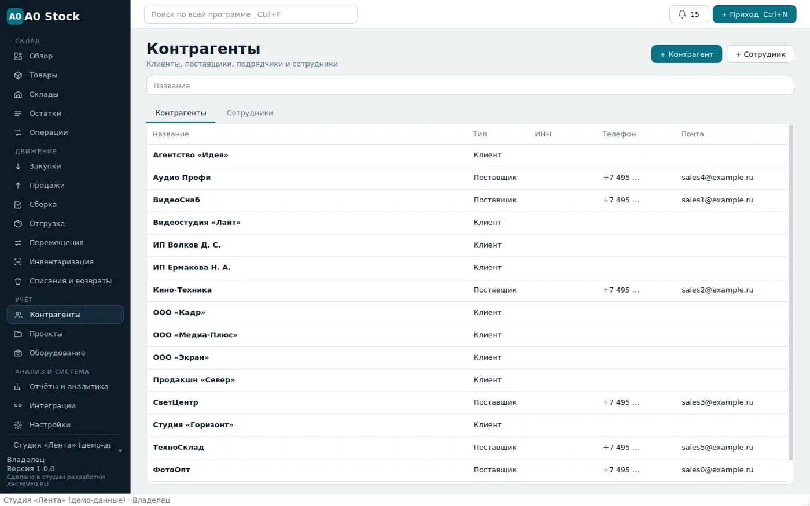Click the global search field

pyautogui.click(x=251, y=14)
